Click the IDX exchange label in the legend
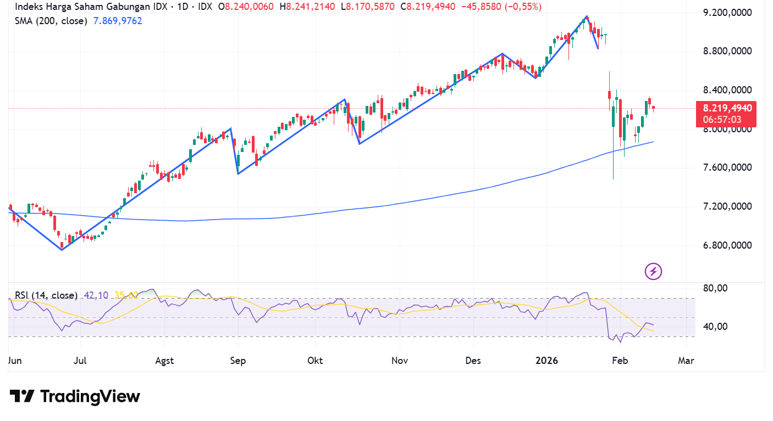 pyautogui.click(x=203, y=8)
